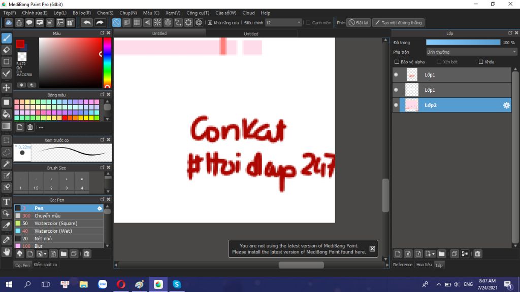Select the Bucket fill tool
The height and width of the screenshot is (292, 520).
click(x=7, y=114)
